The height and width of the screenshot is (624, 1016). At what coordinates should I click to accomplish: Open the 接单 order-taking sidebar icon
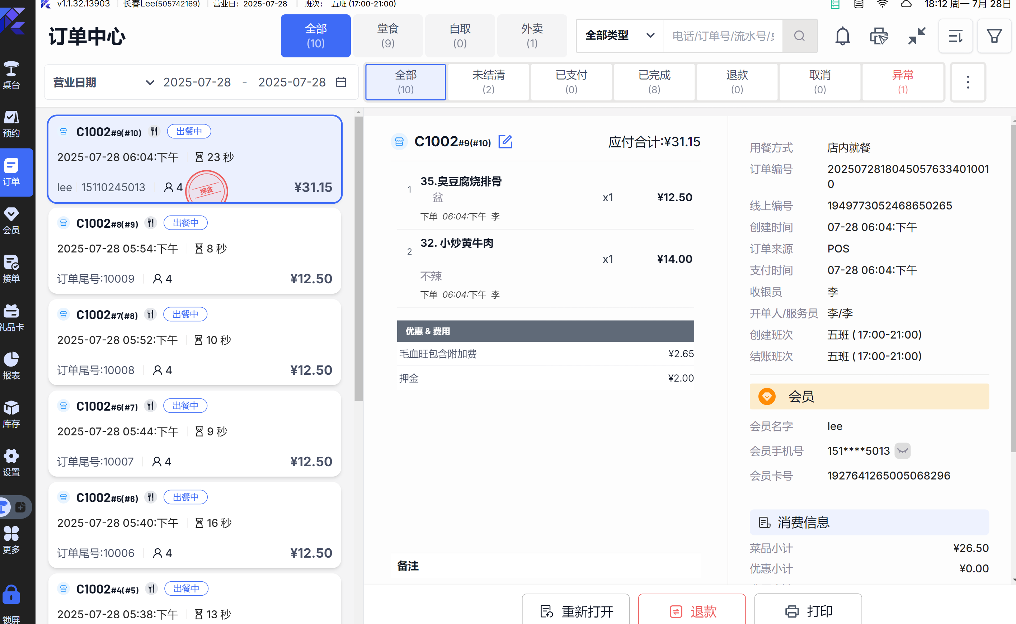click(11, 269)
